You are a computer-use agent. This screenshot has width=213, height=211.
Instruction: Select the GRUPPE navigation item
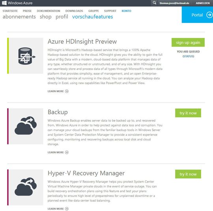(93, 11)
